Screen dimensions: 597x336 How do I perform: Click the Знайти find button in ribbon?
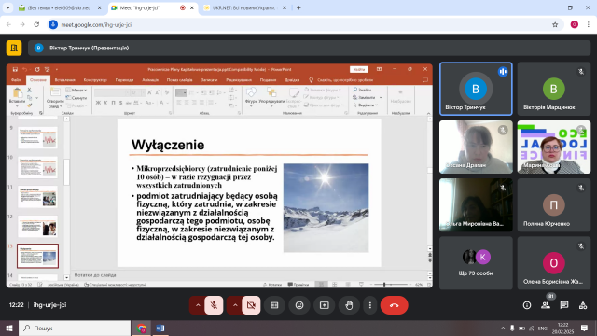(x=362, y=90)
